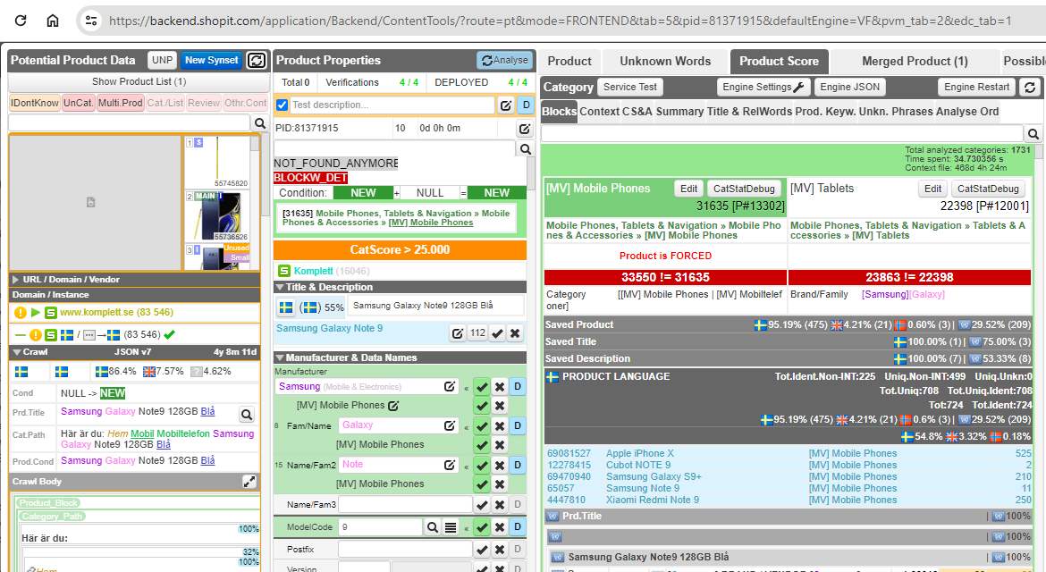This screenshot has height=572, width=1046.
Task: Accept title Samsung Galaxy Note 9 with checkmark
Action: 497,332
